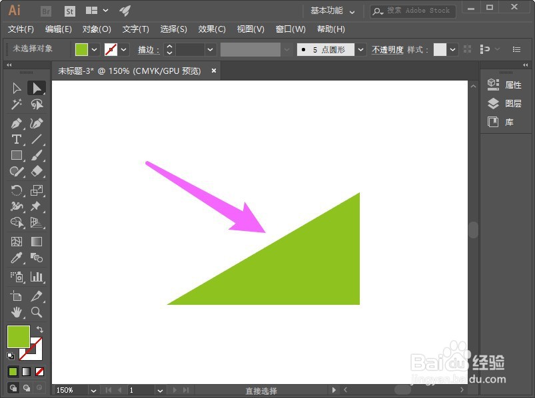Open the 效果(C) menu
Image resolution: width=535 pixels, height=398 pixels.
click(212, 29)
